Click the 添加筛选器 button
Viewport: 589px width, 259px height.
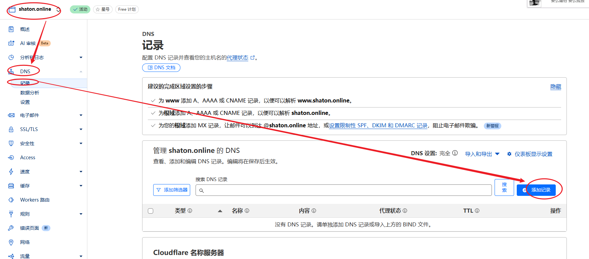(x=172, y=190)
